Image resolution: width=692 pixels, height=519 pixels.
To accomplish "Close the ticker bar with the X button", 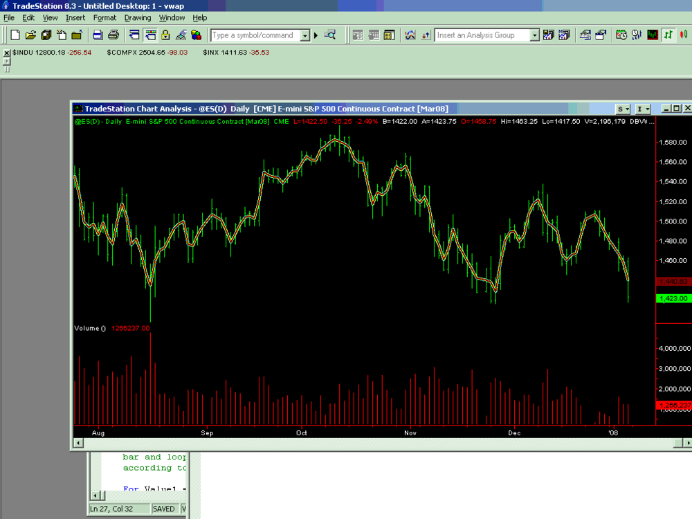I will (7, 53).
